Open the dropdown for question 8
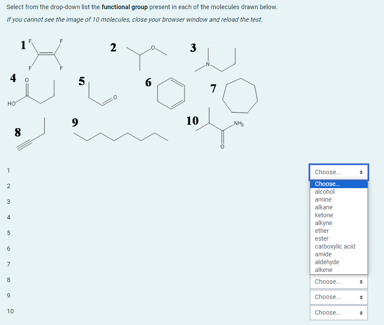Viewport: 384px width, 325px height. [x=338, y=282]
